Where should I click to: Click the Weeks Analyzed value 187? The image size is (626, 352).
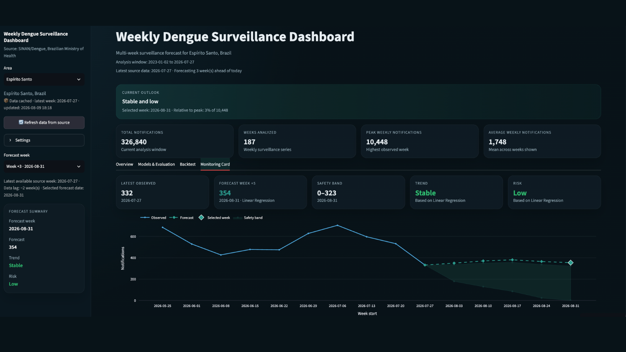(x=249, y=142)
